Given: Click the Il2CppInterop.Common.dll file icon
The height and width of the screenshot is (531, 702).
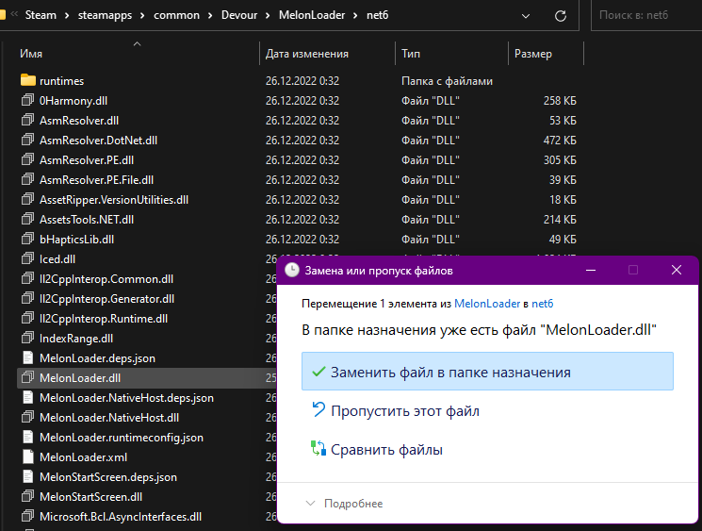Looking at the screenshot, I should pyautogui.click(x=27, y=278).
